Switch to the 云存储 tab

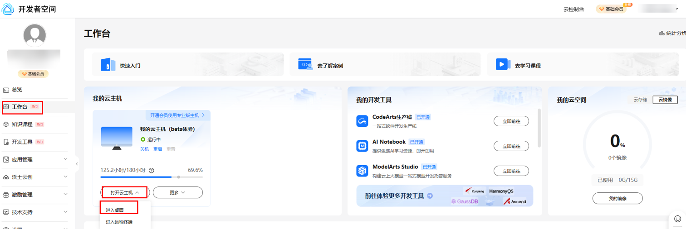click(640, 100)
